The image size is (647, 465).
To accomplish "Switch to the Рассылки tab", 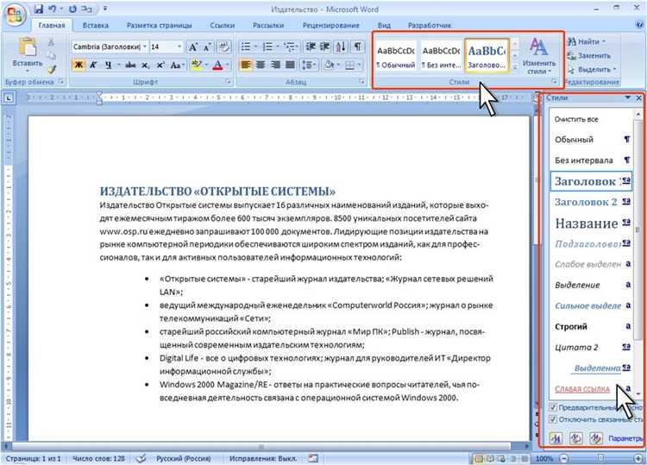I will 268,25.
